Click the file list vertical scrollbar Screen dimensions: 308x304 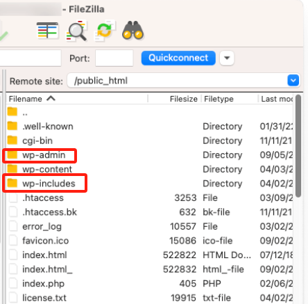pos(298,146)
